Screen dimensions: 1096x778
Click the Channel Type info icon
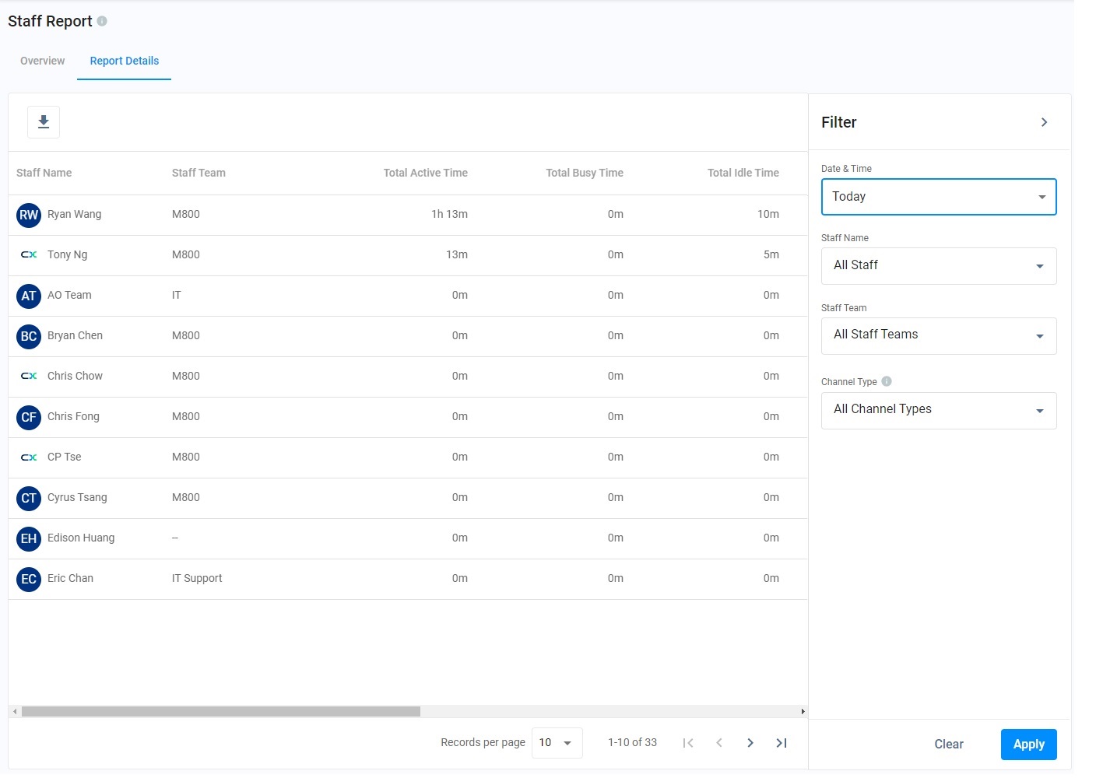click(887, 381)
